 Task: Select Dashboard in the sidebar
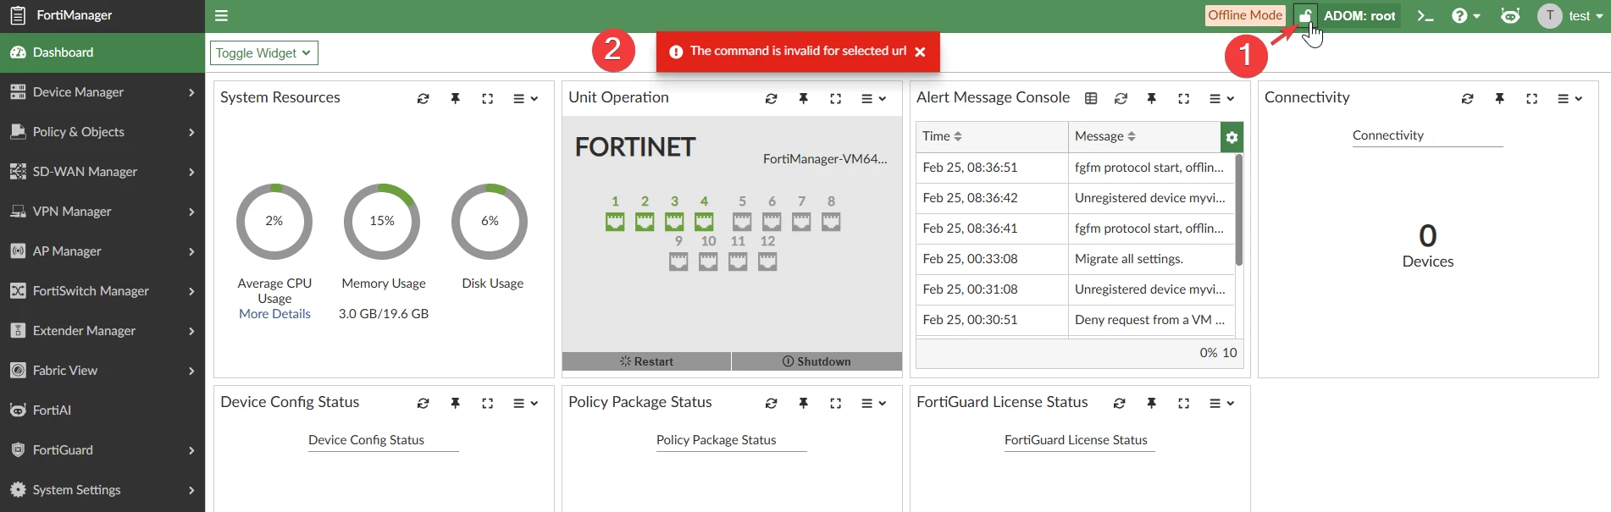click(x=102, y=52)
